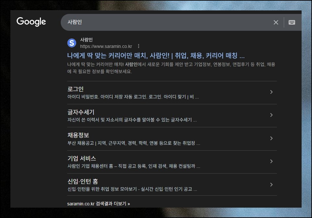This screenshot has height=218, width=312.
Task: Open the 글자수세기 sitelink
Action: tap(81, 112)
